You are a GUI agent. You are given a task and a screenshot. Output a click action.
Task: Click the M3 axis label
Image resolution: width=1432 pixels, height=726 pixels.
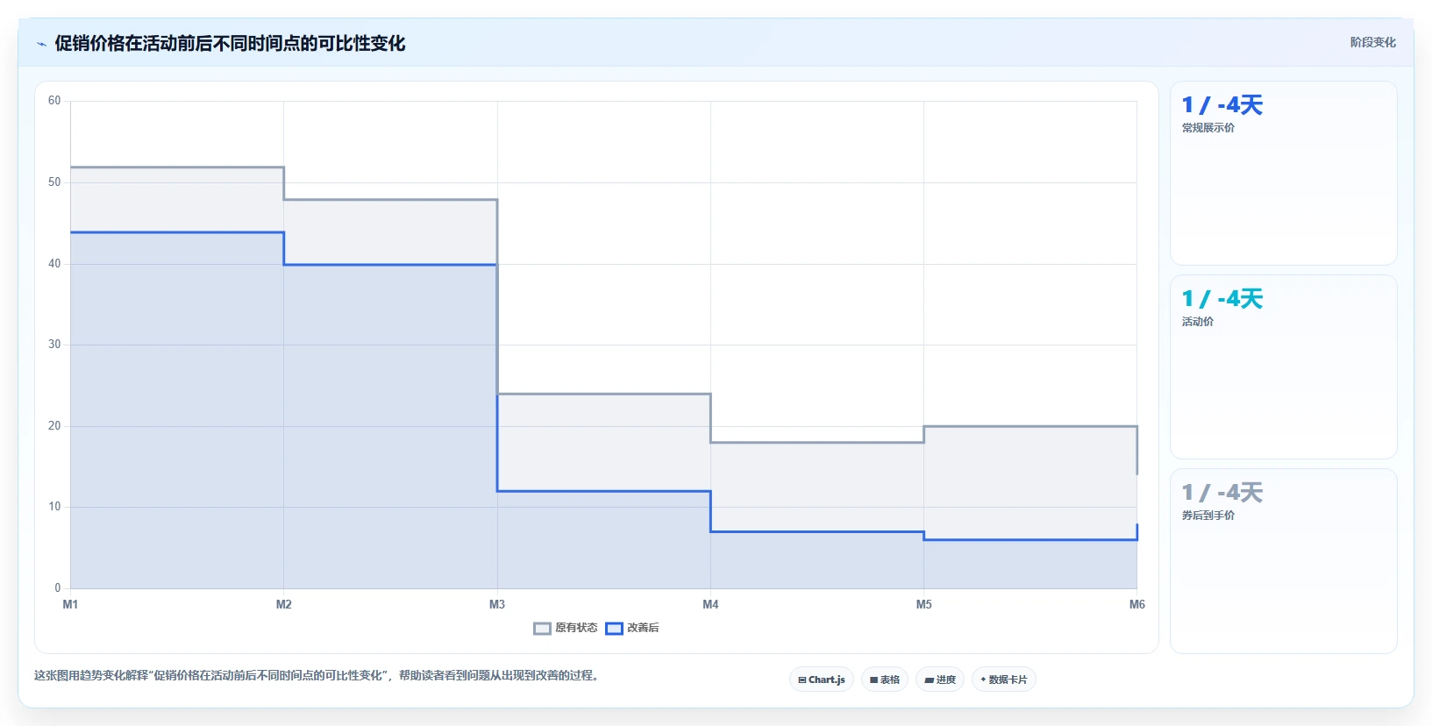pos(497,604)
